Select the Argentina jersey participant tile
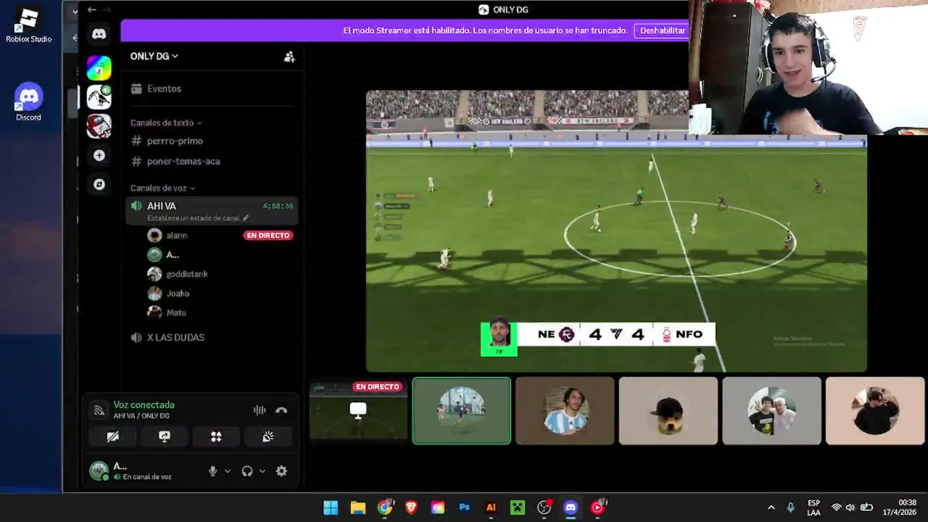Image resolution: width=928 pixels, height=522 pixels. point(565,410)
